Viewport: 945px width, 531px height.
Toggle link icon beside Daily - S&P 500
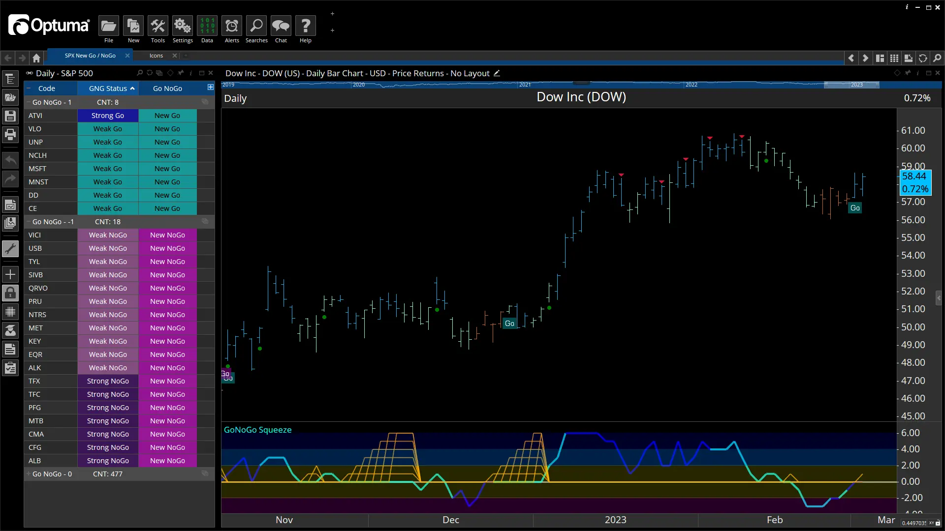tap(30, 73)
